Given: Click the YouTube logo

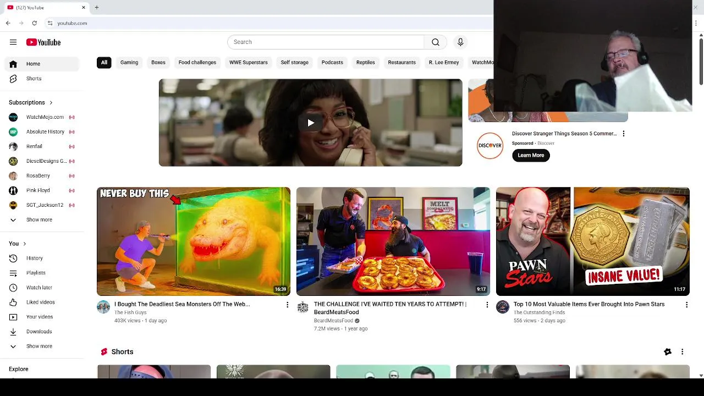Looking at the screenshot, I should tap(43, 42).
